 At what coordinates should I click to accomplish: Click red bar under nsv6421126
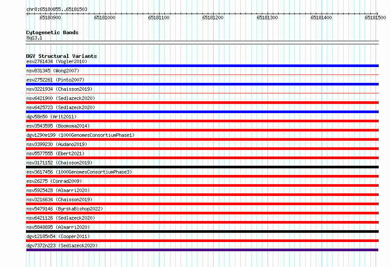click(202, 222)
